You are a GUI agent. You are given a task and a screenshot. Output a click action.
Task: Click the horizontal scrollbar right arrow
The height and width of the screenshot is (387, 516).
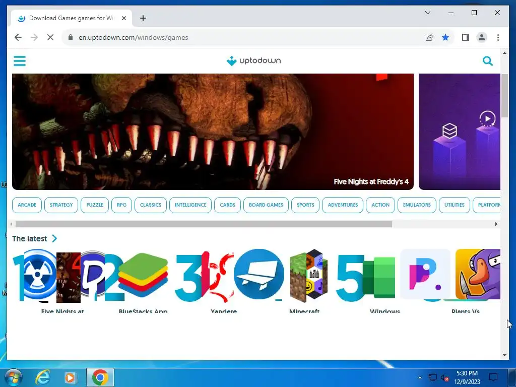click(496, 224)
